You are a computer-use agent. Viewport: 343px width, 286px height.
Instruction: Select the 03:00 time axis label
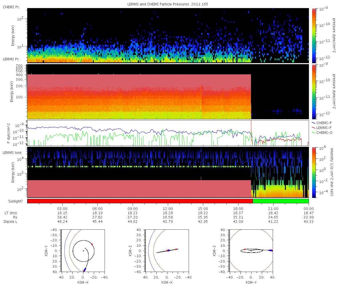point(62,209)
